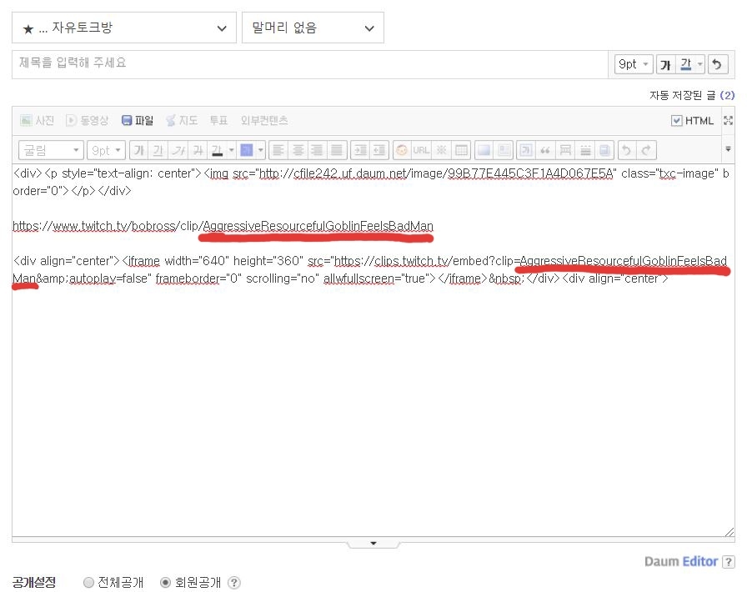This screenshot has height=592, width=747.
Task: Uncheck the HTML mode checkbox
Action: 677,121
